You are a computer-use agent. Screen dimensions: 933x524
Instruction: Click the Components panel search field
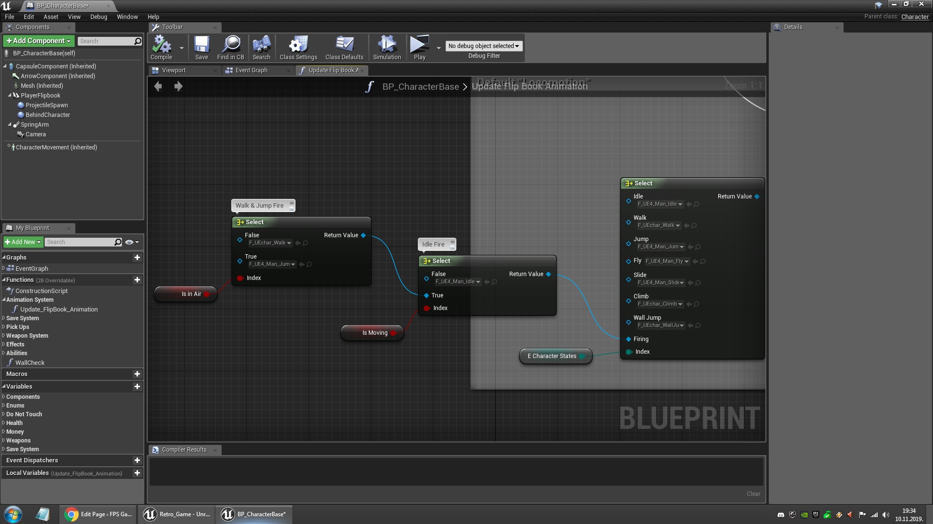tap(105, 41)
